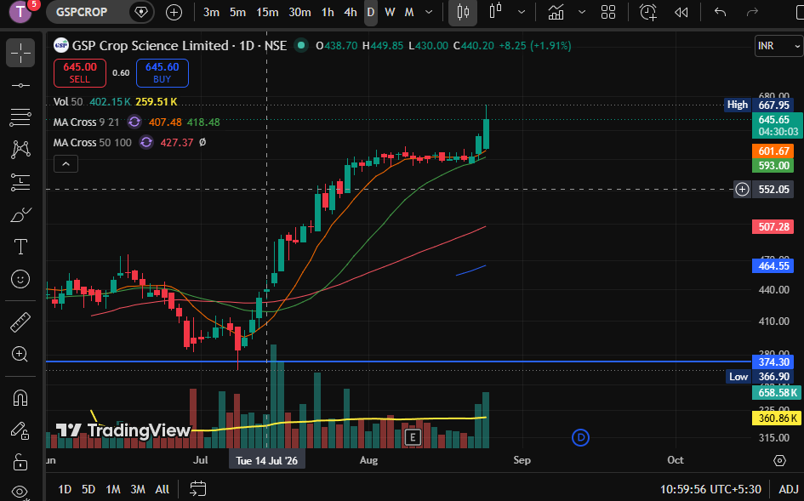The image size is (804, 501).
Task: Set range to All
Action: pyautogui.click(x=162, y=489)
